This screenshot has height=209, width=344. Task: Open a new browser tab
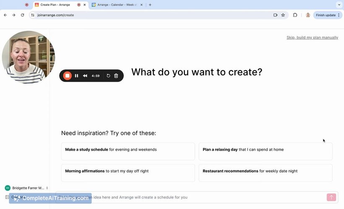click(150, 5)
